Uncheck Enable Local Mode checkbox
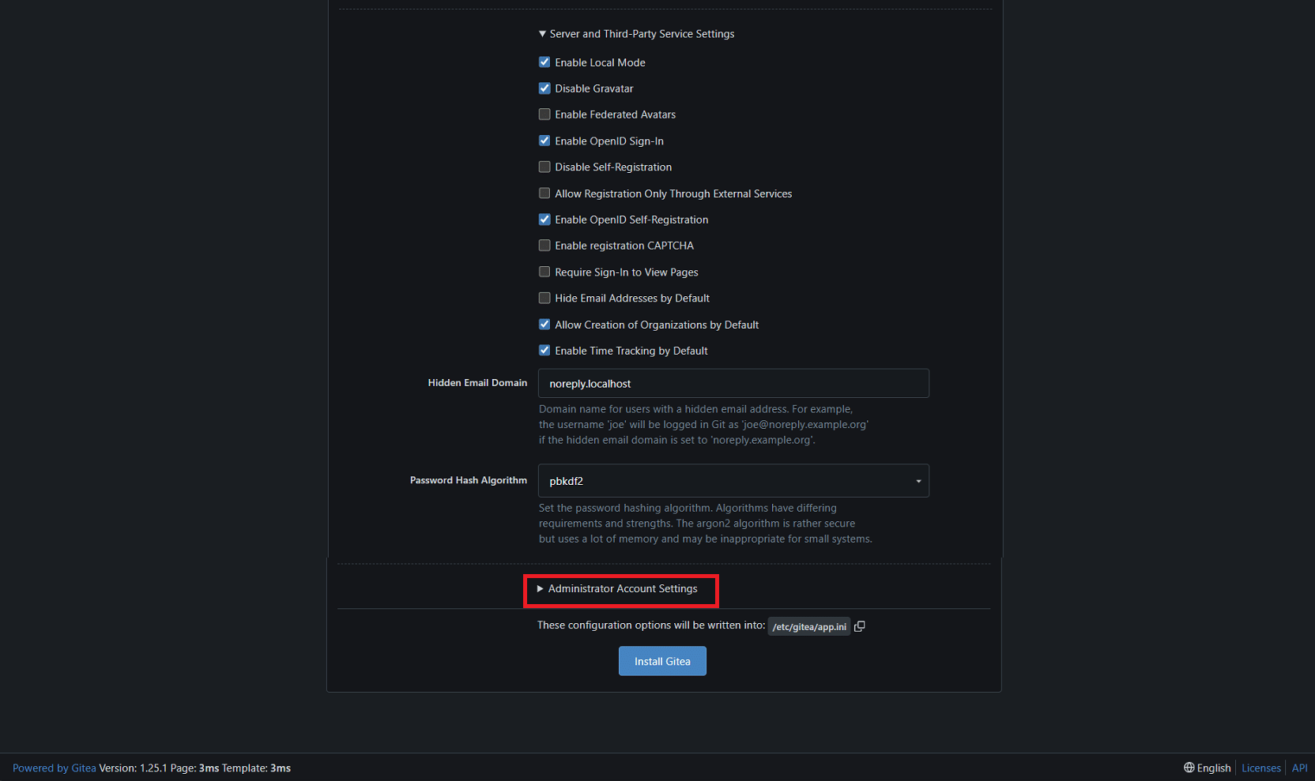 pos(544,62)
